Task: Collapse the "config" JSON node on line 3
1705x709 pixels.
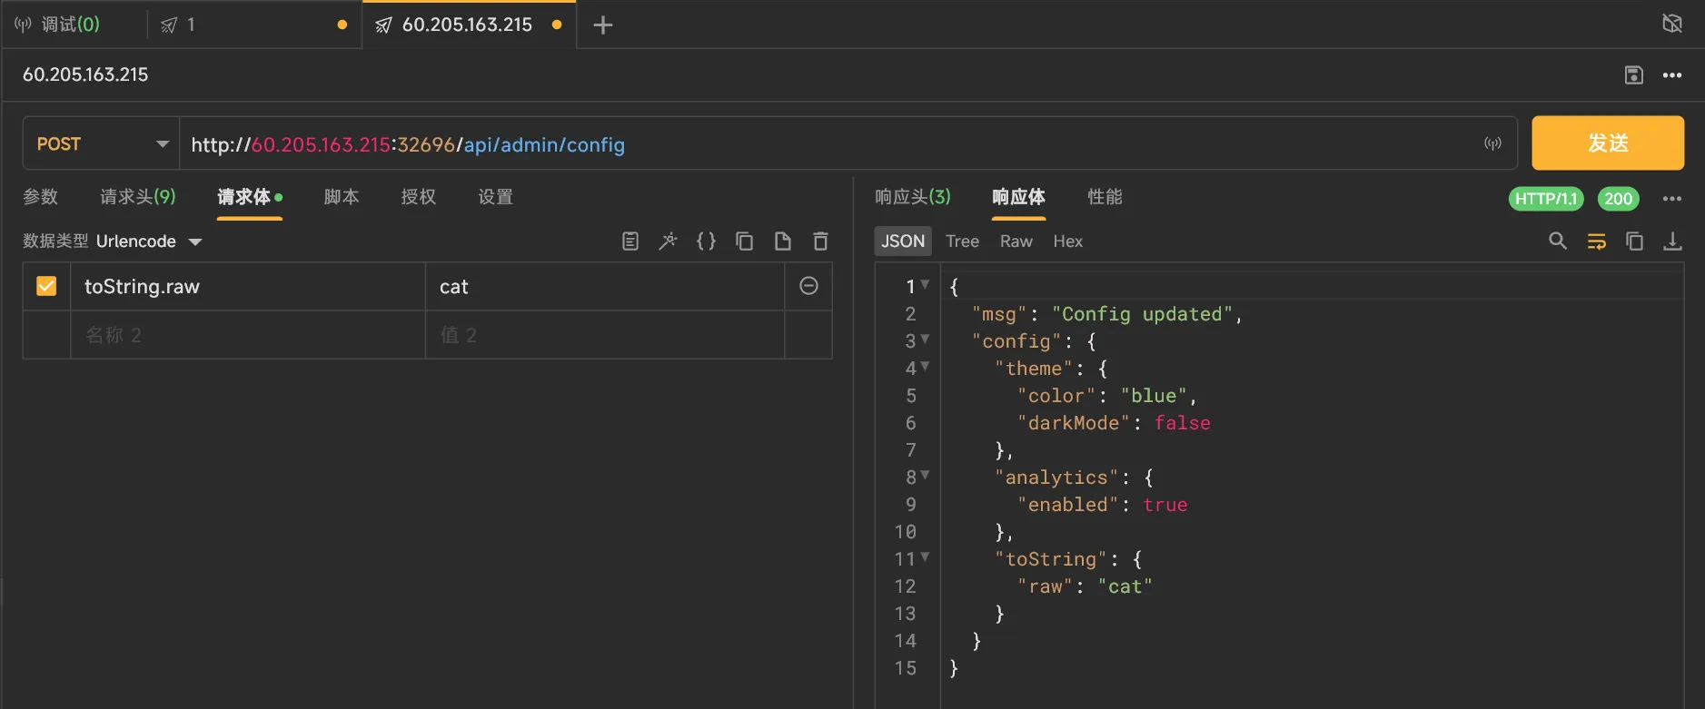Action: (x=925, y=340)
